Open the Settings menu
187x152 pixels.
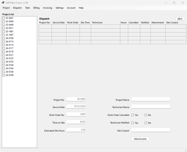(x=59, y=8)
